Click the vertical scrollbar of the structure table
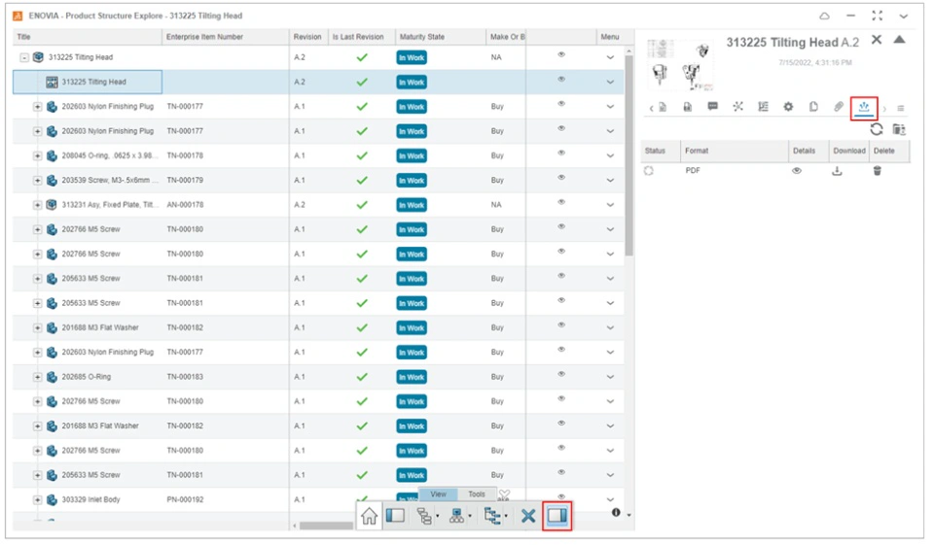Viewport: 934px width, 545px height. [x=629, y=154]
